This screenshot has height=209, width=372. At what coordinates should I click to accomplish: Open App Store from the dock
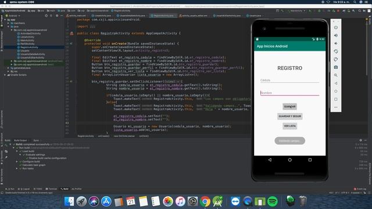pyautogui.click(x=106, y=201)
